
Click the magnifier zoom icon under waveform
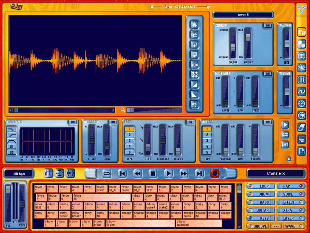[x=123, y=110]
